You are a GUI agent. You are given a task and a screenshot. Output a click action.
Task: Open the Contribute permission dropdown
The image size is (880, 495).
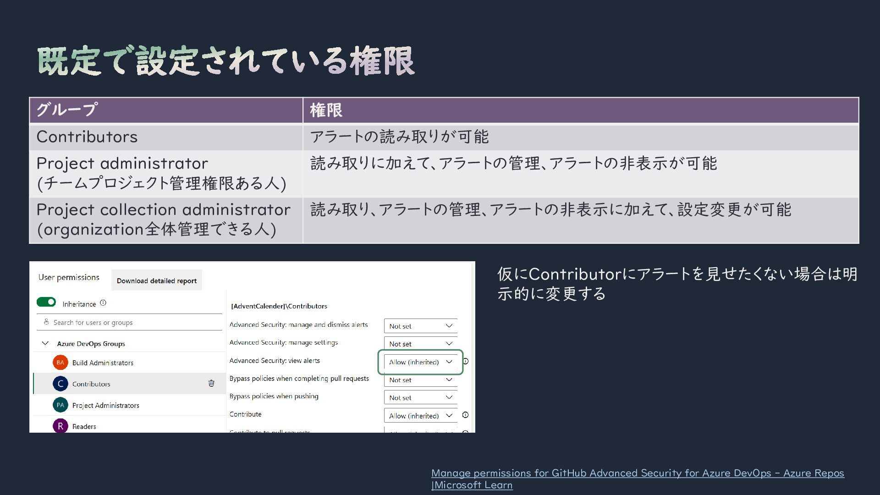click(x=420, y=416)
